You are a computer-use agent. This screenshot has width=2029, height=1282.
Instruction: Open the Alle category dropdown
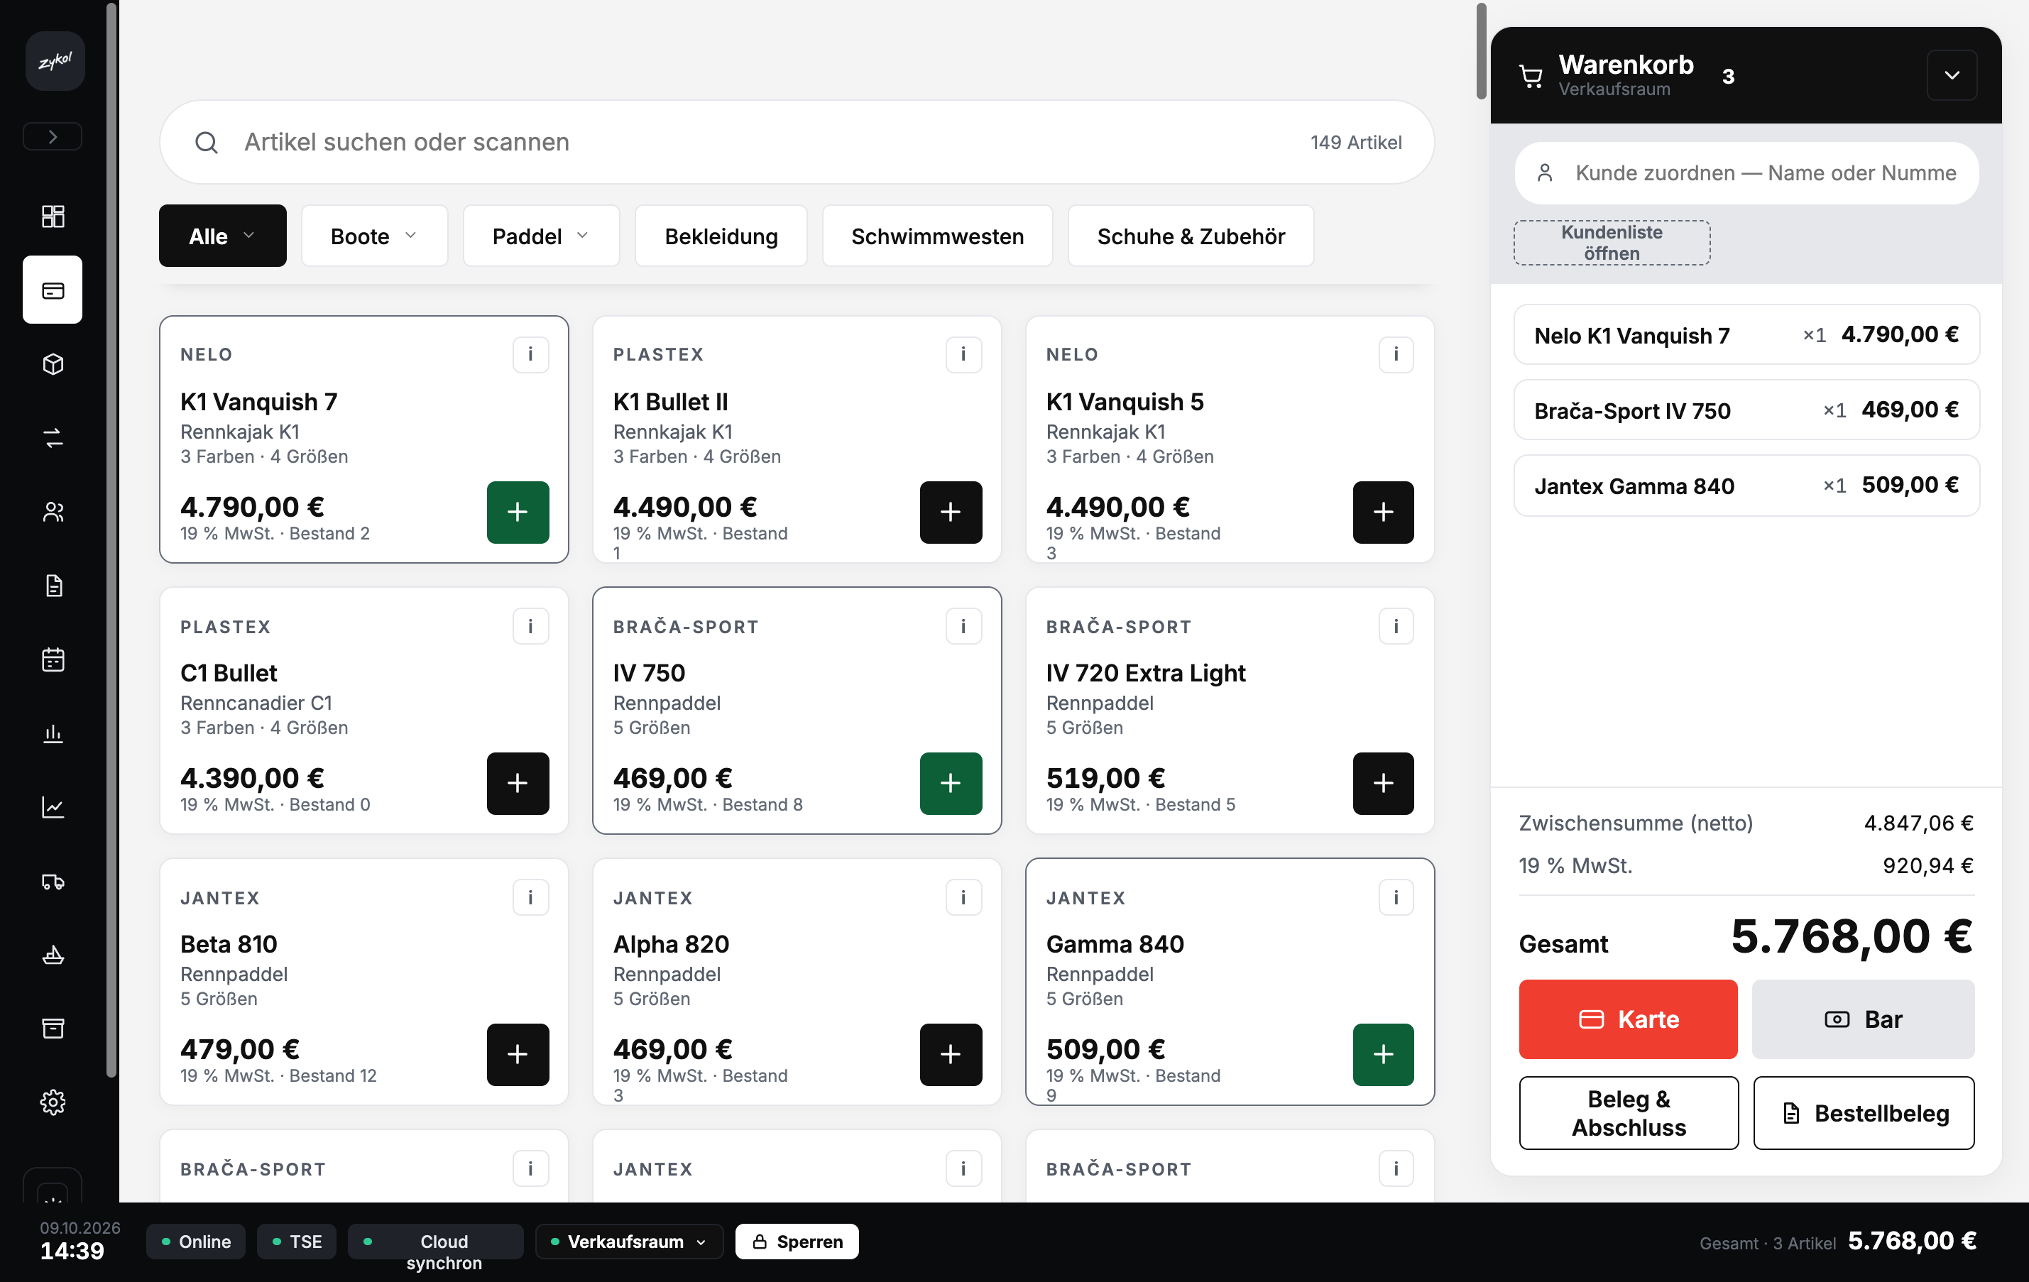(222, 236)
